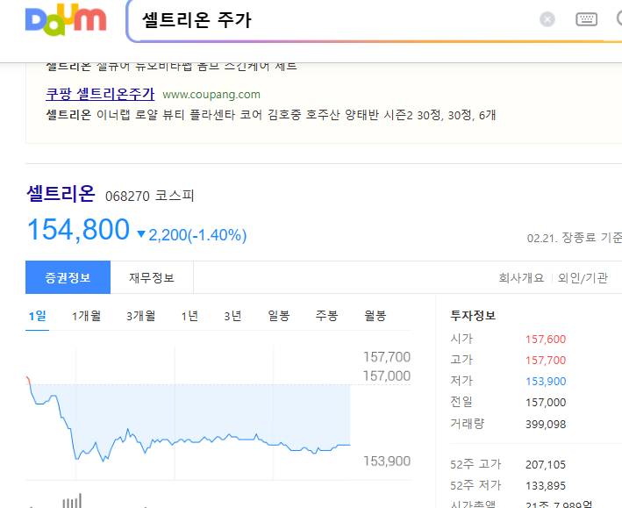Click the current price 154,800
The width and height of the screenshot is (622, 508).
pos(78,229)
